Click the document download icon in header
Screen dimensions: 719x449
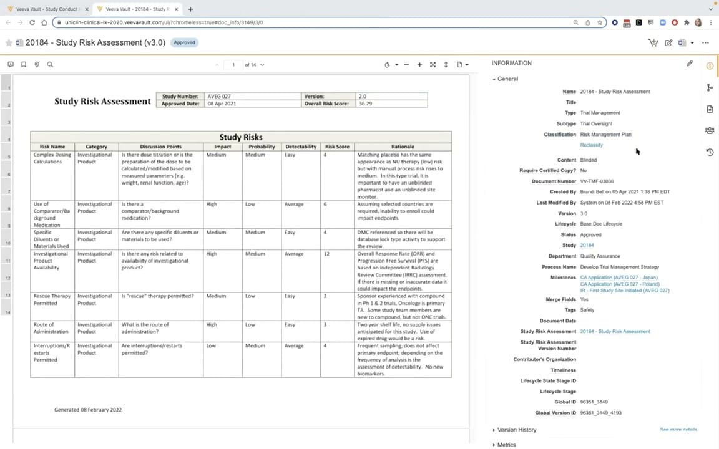pyautogui.click(x=682, y=42)
